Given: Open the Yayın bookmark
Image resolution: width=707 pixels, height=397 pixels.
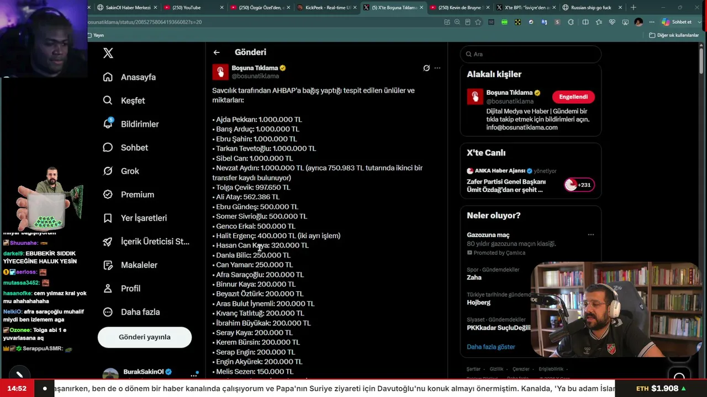Looking at the screenshot, I should pos(96,35).
